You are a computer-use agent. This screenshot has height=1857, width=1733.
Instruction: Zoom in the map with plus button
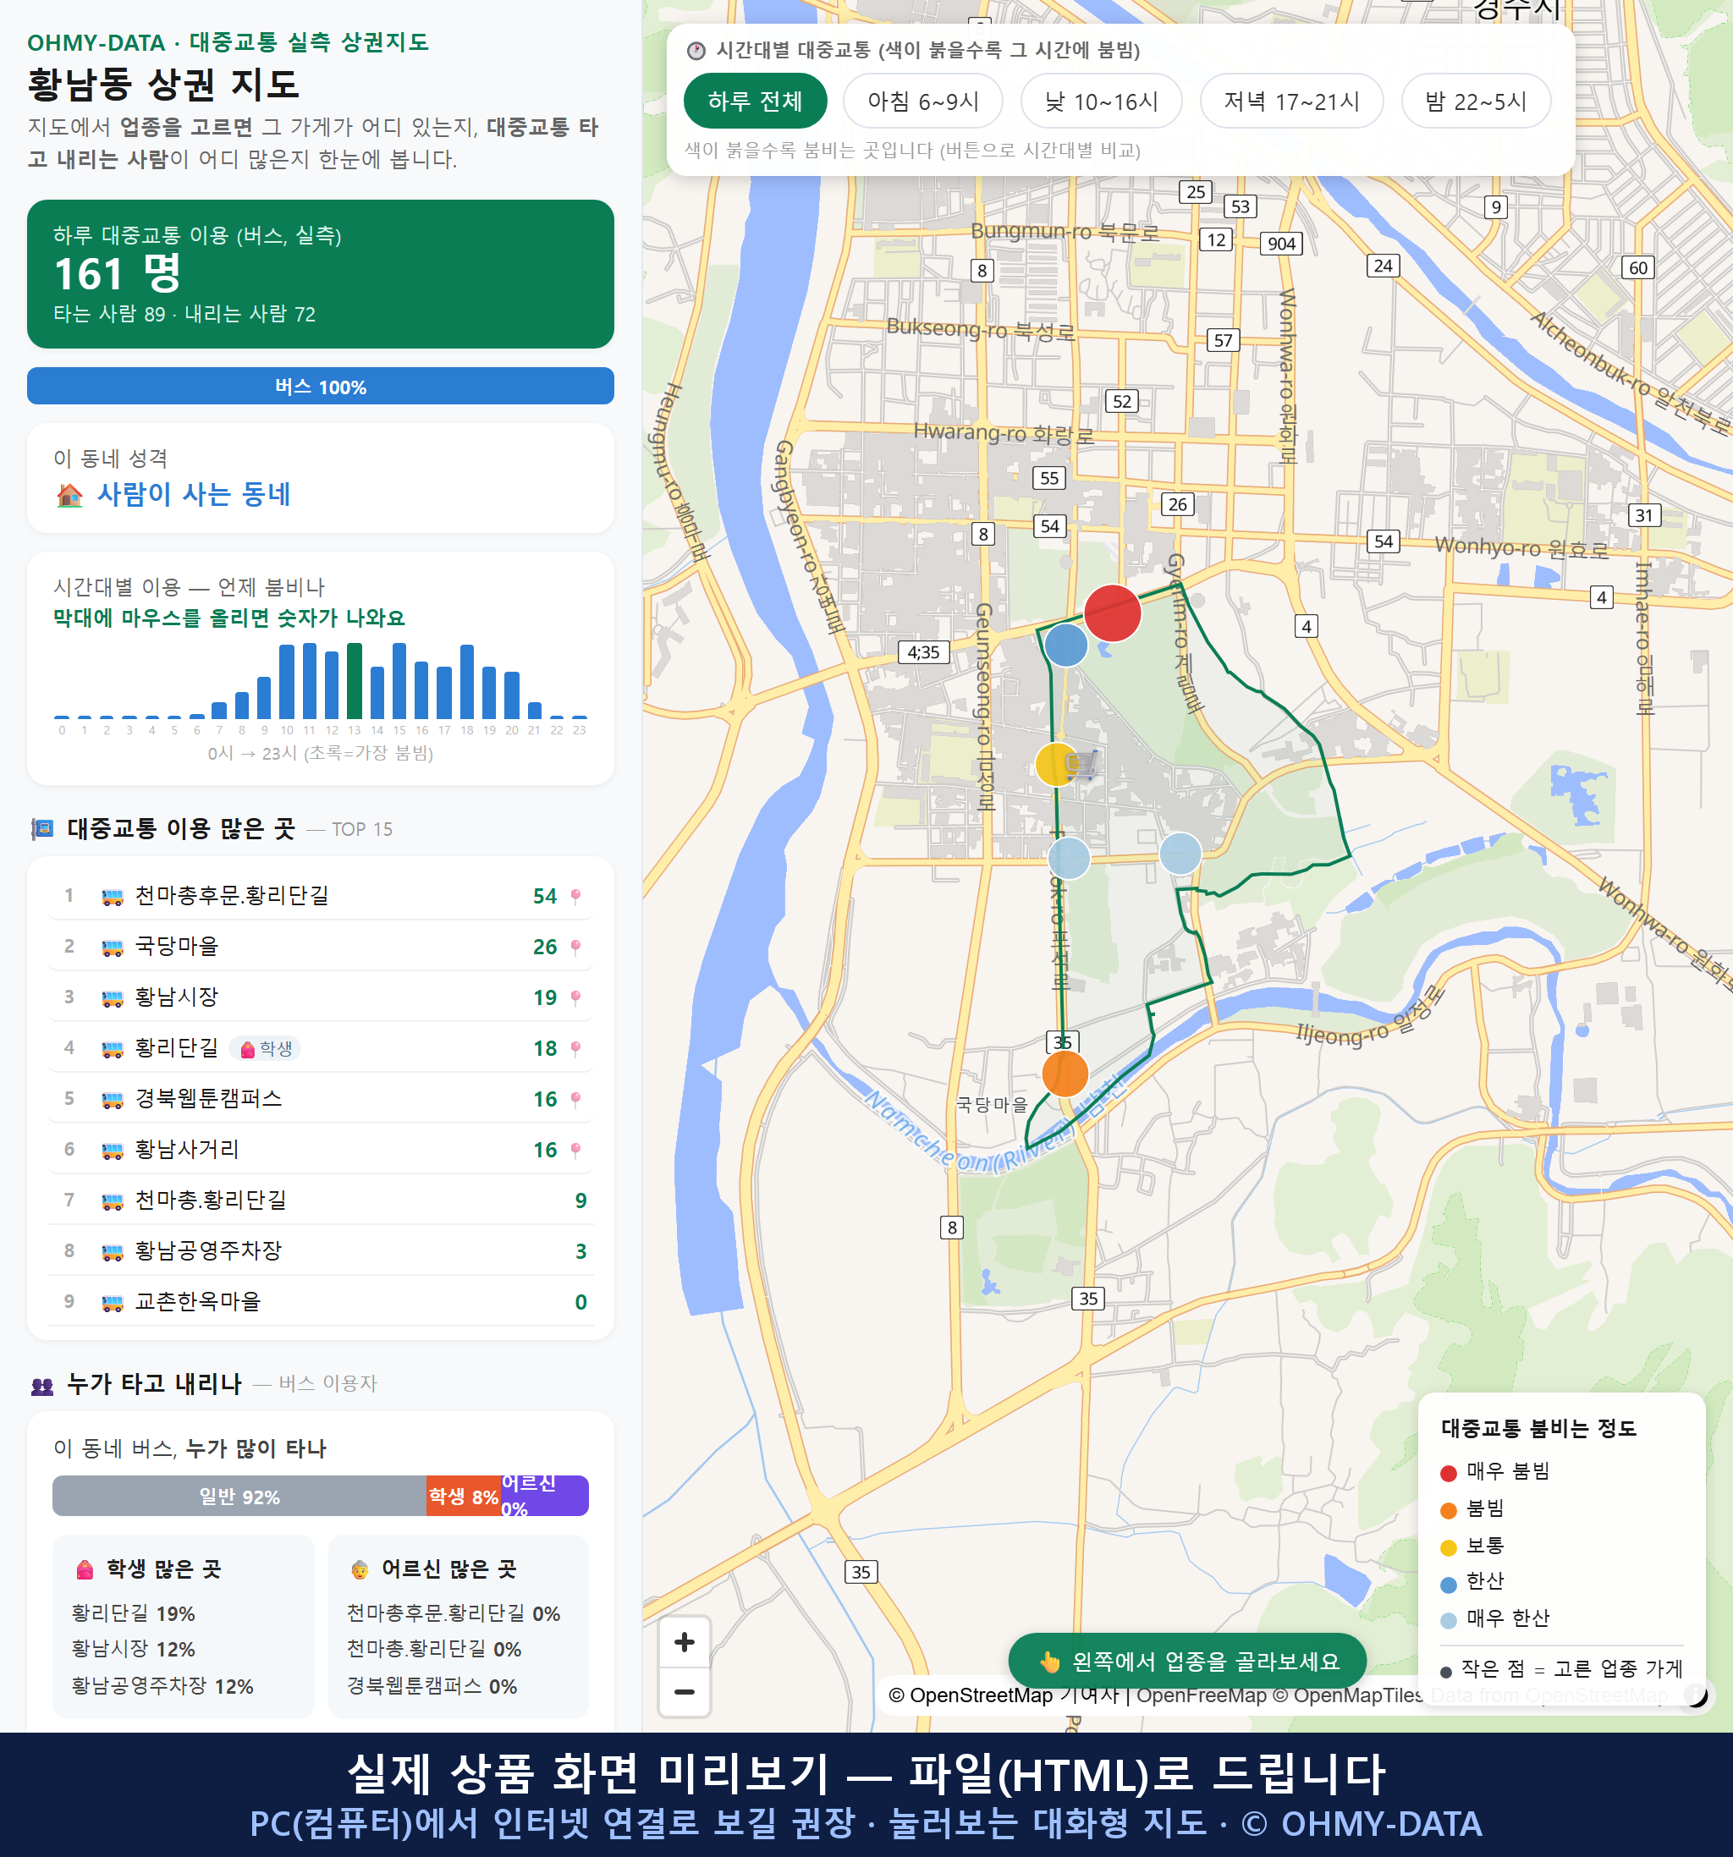[684, 1642]
